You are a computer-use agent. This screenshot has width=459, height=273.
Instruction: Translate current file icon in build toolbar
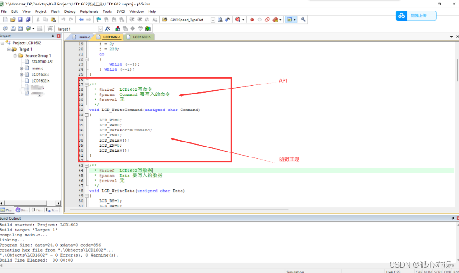coord(5,28)
